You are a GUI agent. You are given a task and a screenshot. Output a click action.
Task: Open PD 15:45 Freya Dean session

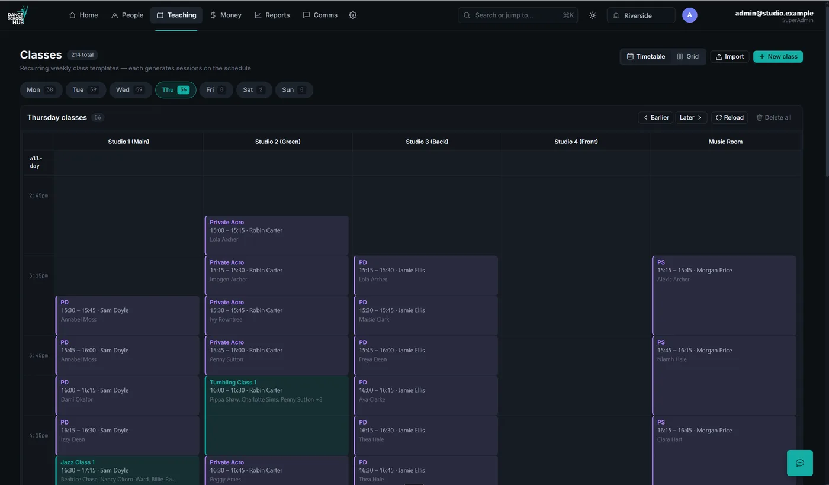click(x=426, y=355)
